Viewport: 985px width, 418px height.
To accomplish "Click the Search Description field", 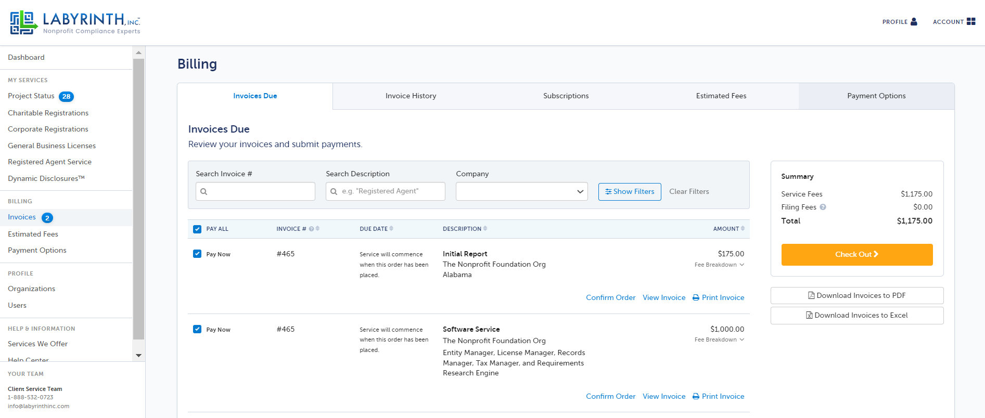I will click(386, 191).
